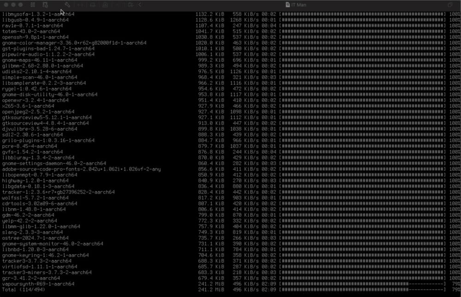This screenshot has width=461, height=297.
Task: Select the wolfssl-5.7.2-1-aarch64 entry
Action: (x=35, y=198)
